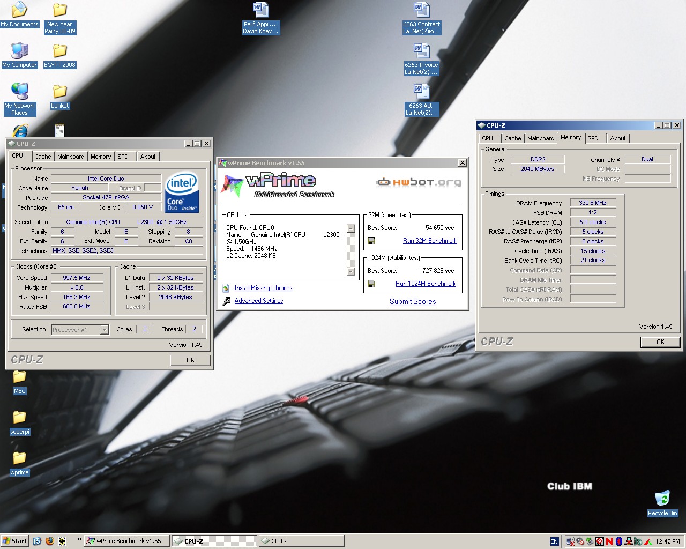Open the My Documents desktop icon

click(20, 15)
